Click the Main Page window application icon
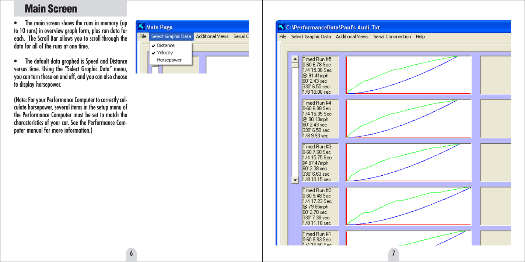525x262 pixels. (x=141, y=26)
